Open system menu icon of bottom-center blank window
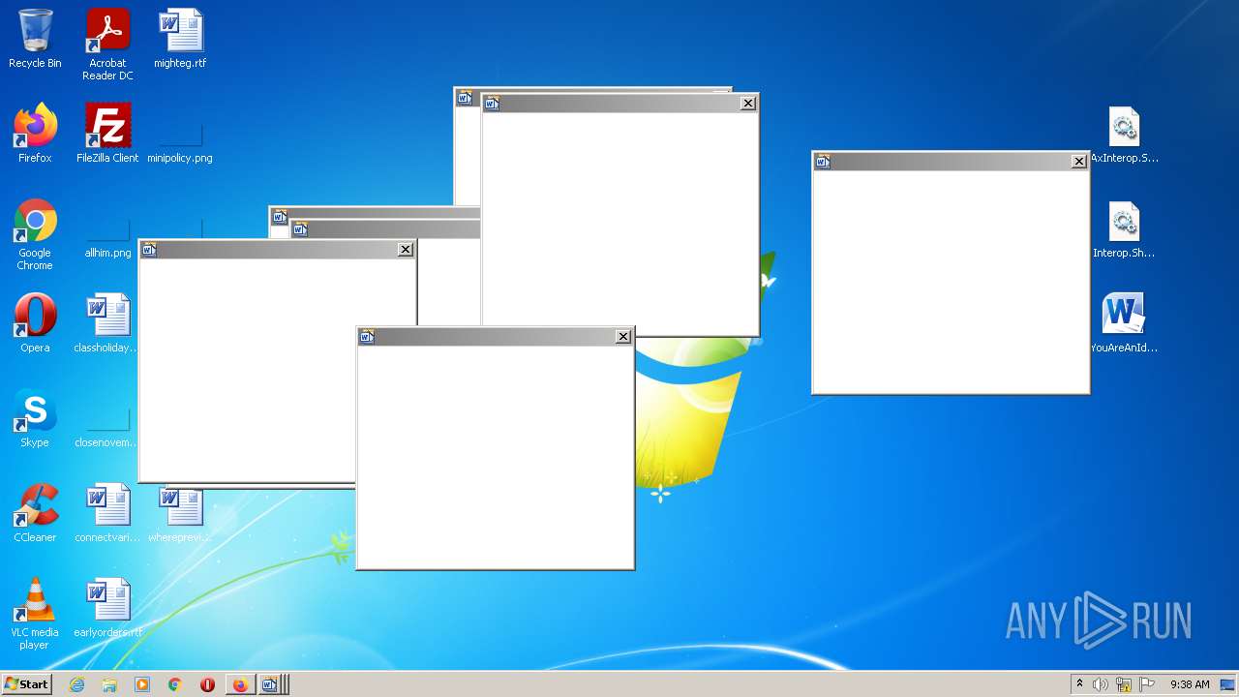The width and height of the screenshot is (1239, 697). [367, 337]
